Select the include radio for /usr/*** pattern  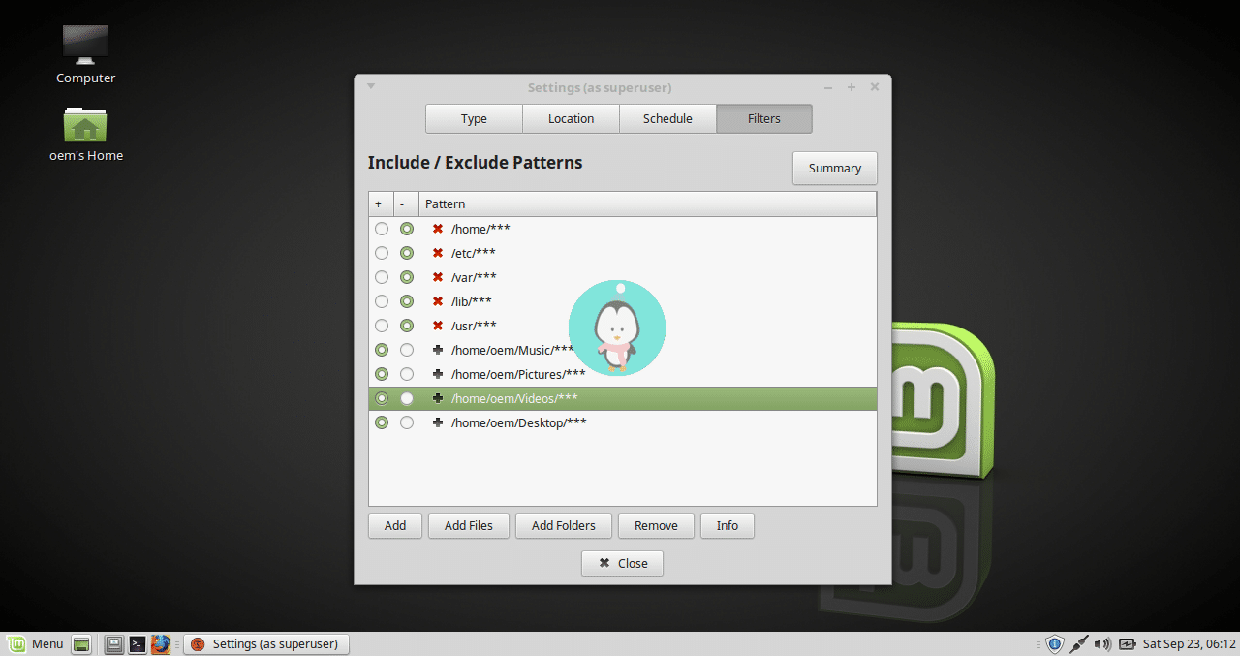(381, 326)
